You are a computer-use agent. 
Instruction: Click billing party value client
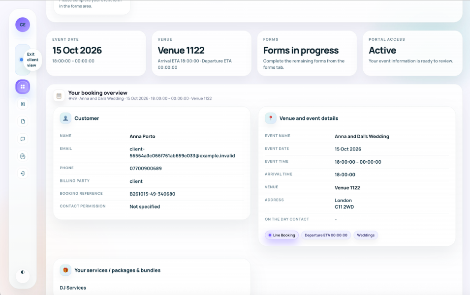pos(136,181)
